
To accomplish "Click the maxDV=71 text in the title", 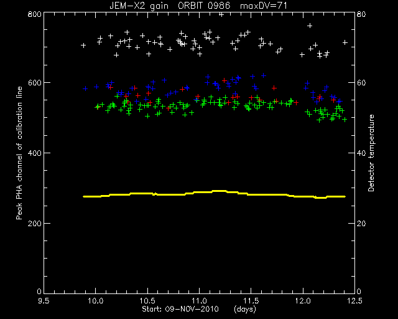I will (264, 6).
